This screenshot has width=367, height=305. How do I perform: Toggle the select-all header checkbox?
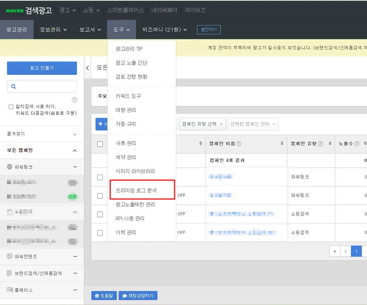100,144
